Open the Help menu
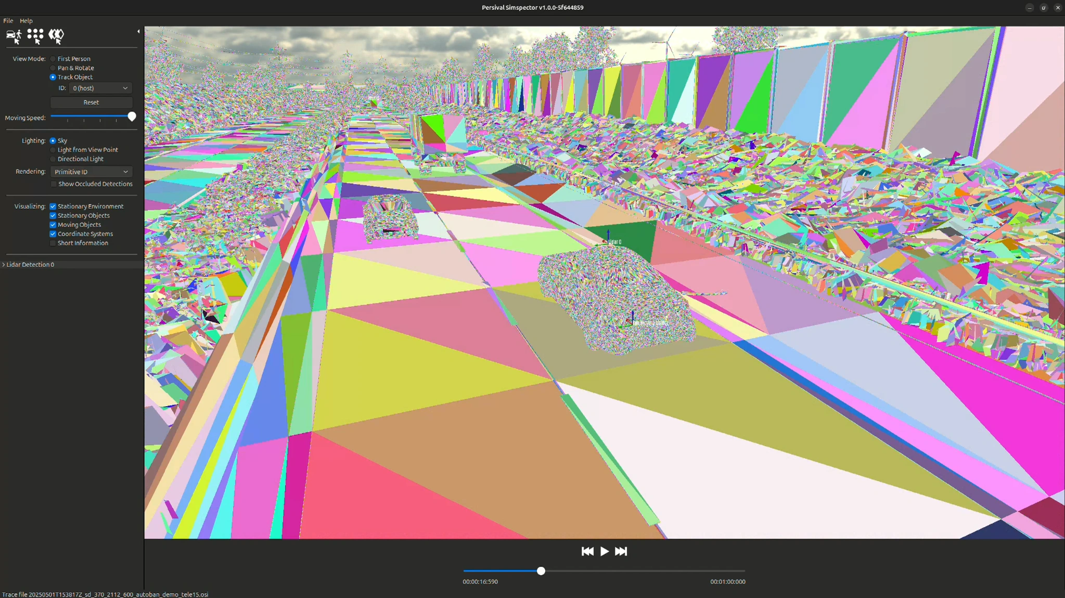 click(x=26, y=21)
